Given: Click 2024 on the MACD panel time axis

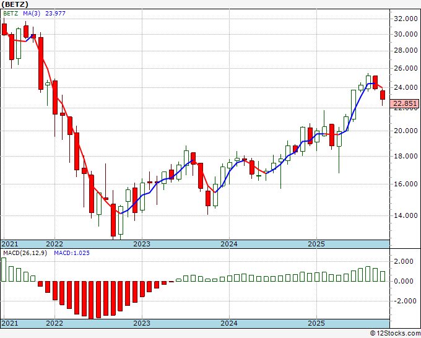Looking at the screenshot, I should (x=229, y=323).
